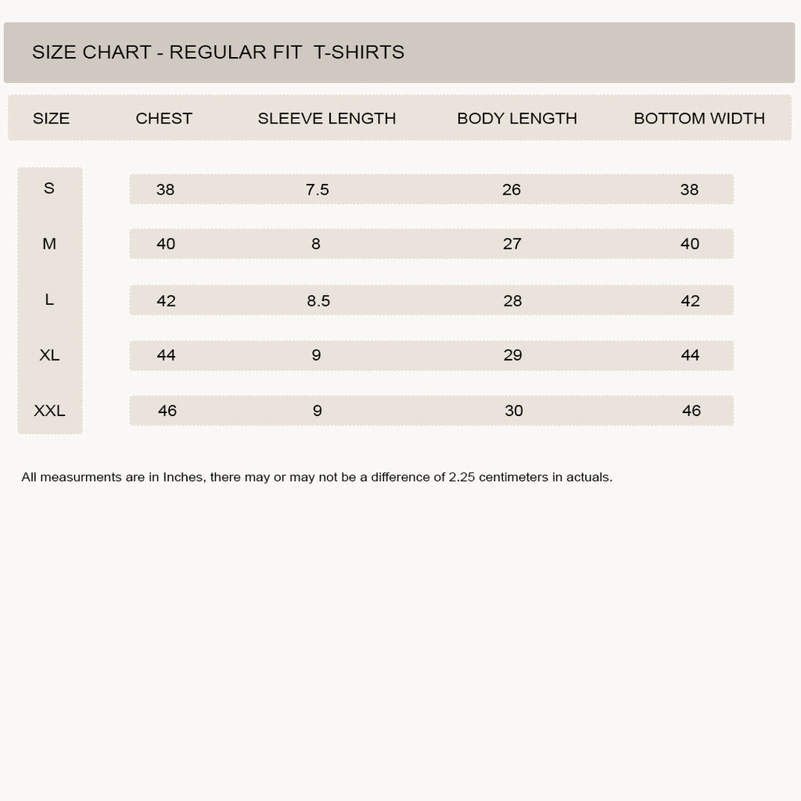801x801 pixels.
Task: Select body length value 29
Action: click(x=512, y=355)
